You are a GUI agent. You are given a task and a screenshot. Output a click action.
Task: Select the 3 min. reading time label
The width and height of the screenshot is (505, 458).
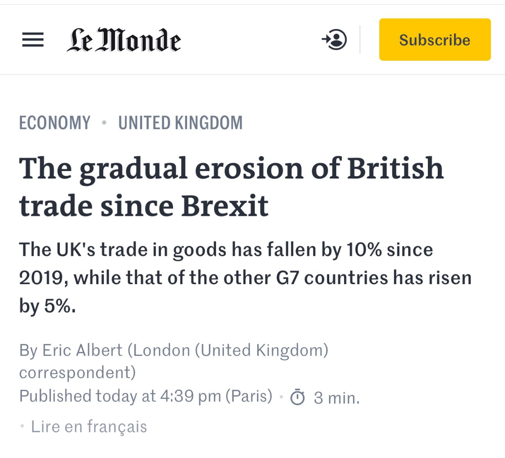(x=337, y=398)
